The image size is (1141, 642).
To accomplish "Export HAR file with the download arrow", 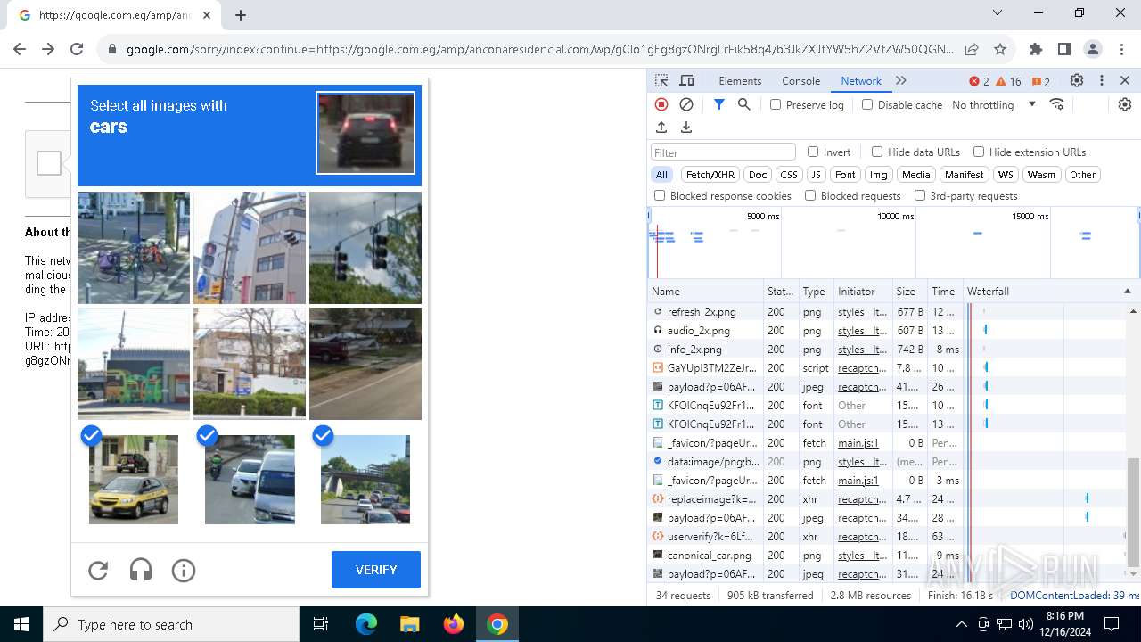I will (x=686, y=128).
